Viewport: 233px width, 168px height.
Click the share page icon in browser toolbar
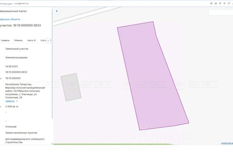pyautogui.click(x=211, y=3)
